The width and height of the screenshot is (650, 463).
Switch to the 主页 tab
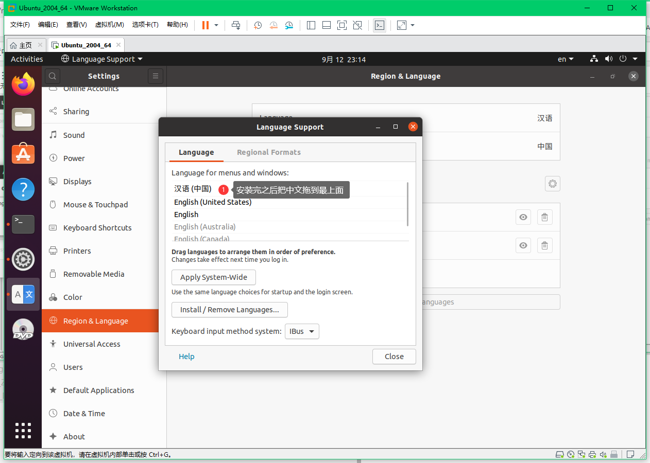point(26,45)
